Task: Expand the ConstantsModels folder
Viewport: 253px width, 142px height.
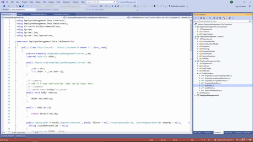Action: [x=198, y=41]
